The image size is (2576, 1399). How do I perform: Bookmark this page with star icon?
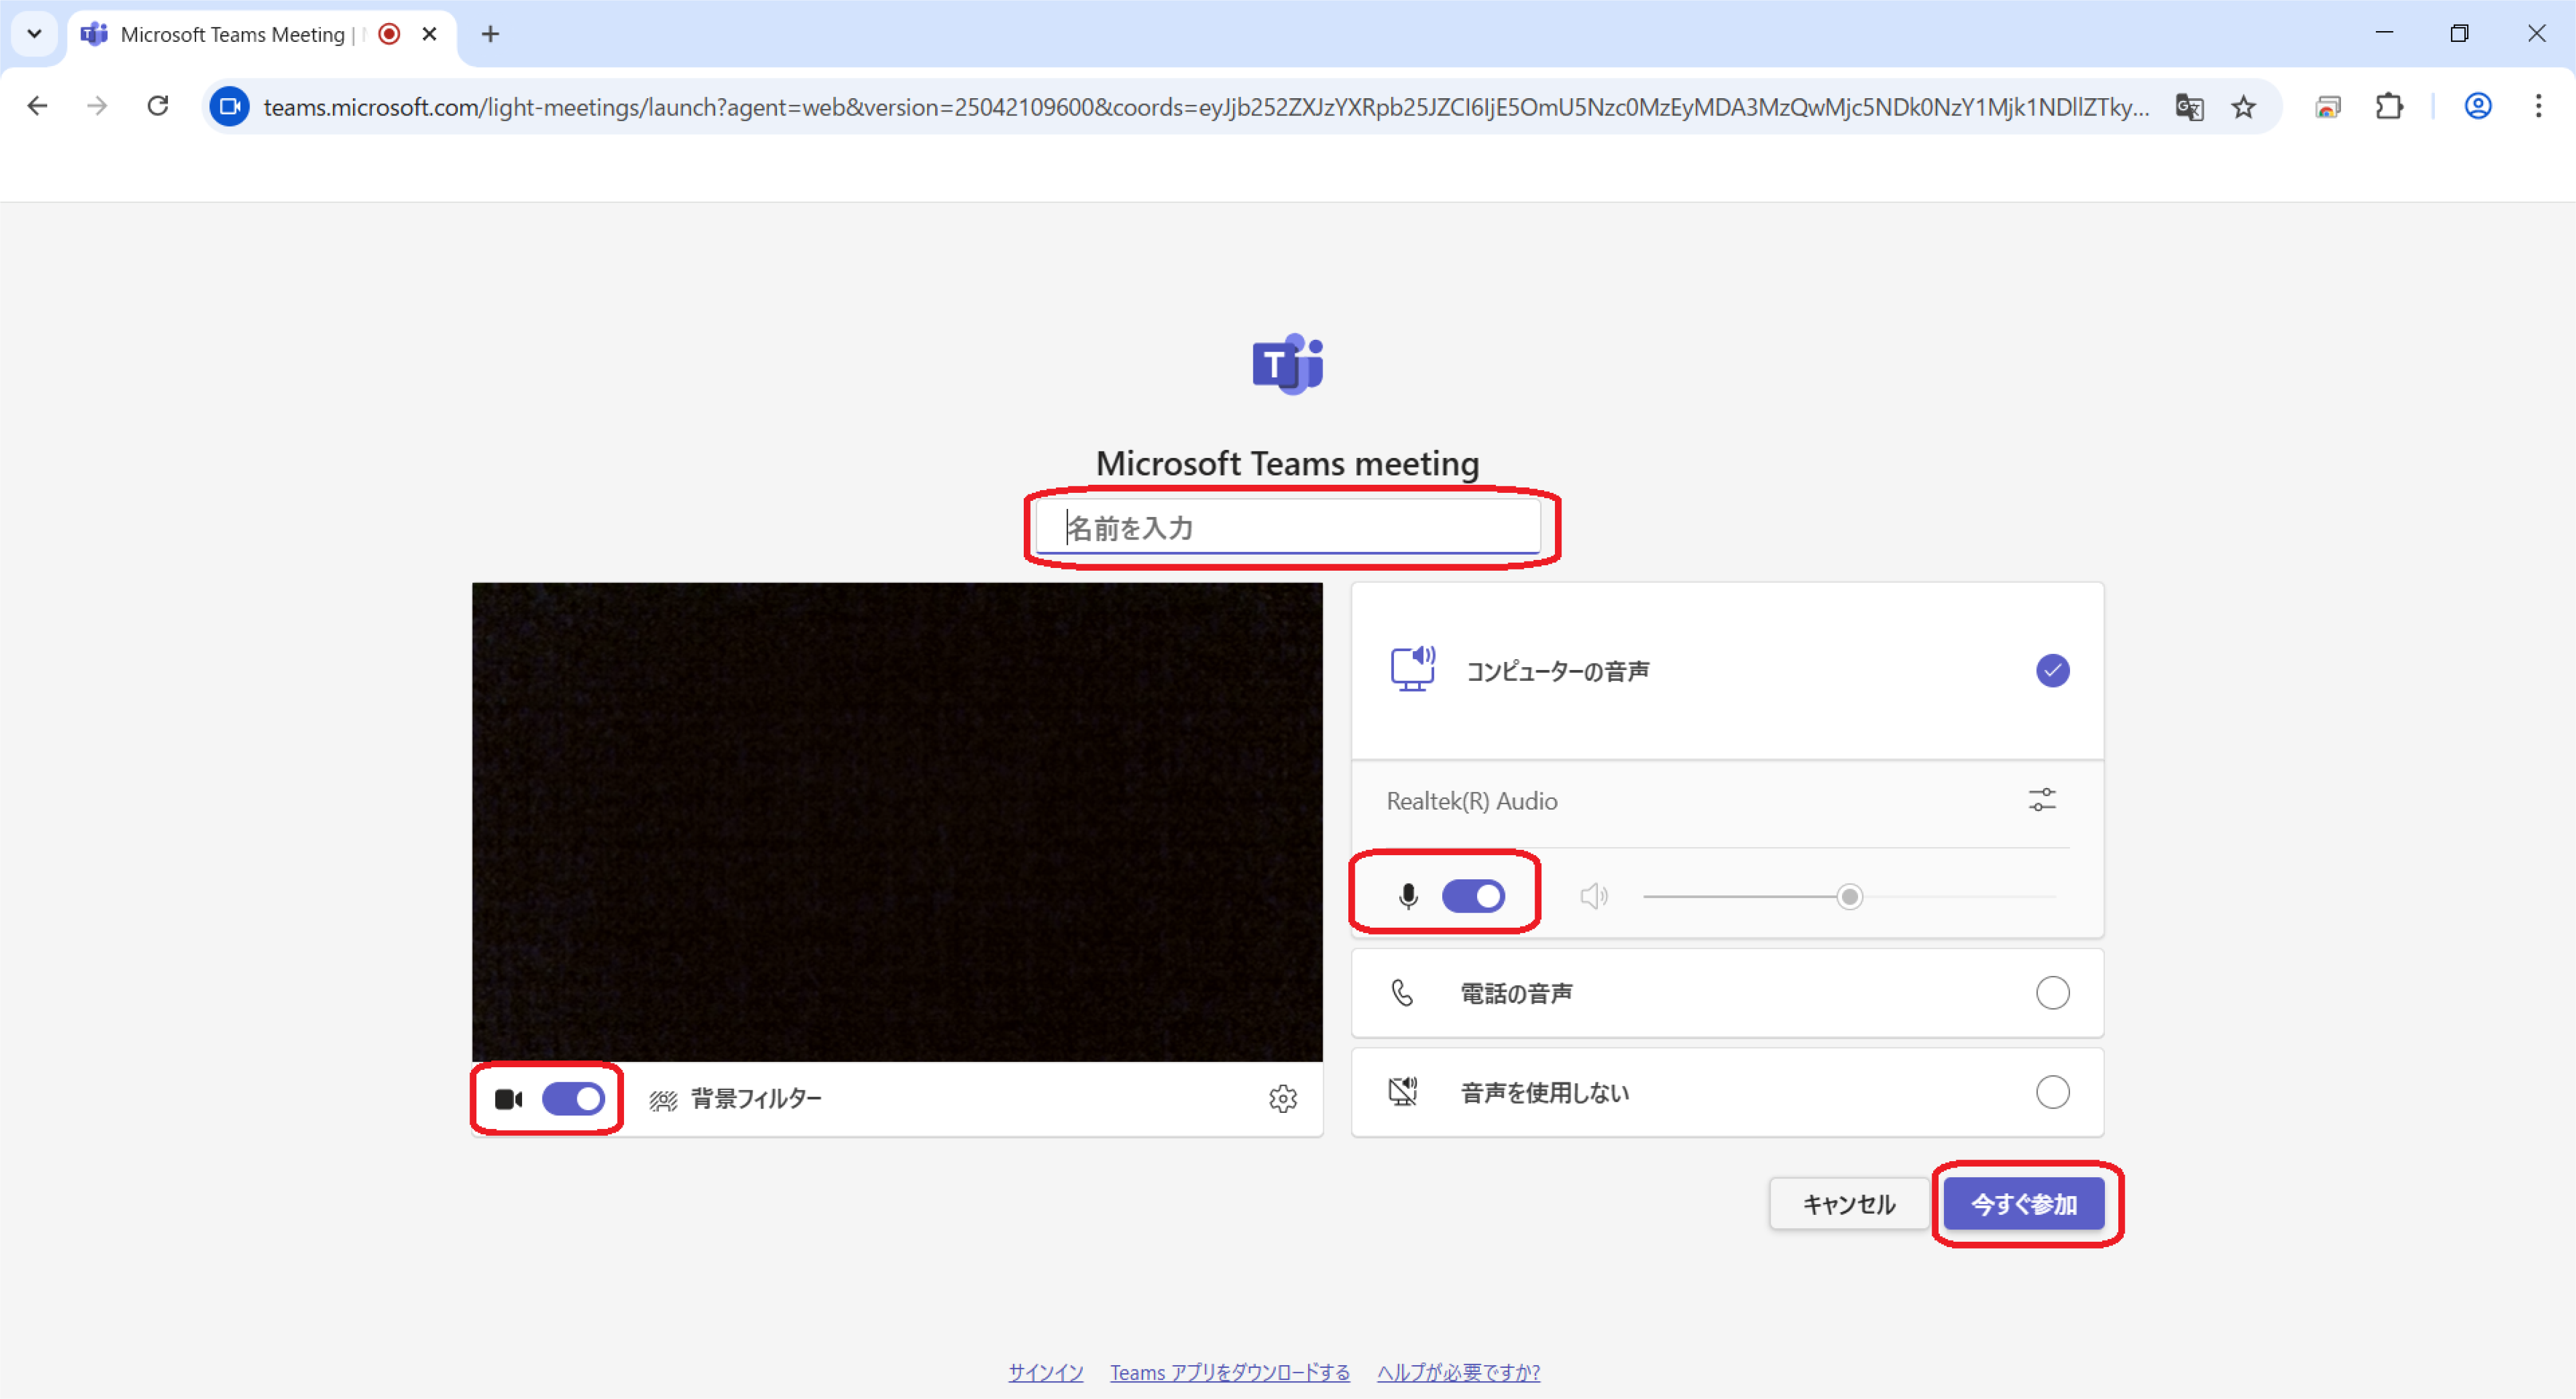click(x=2243, y=106)
